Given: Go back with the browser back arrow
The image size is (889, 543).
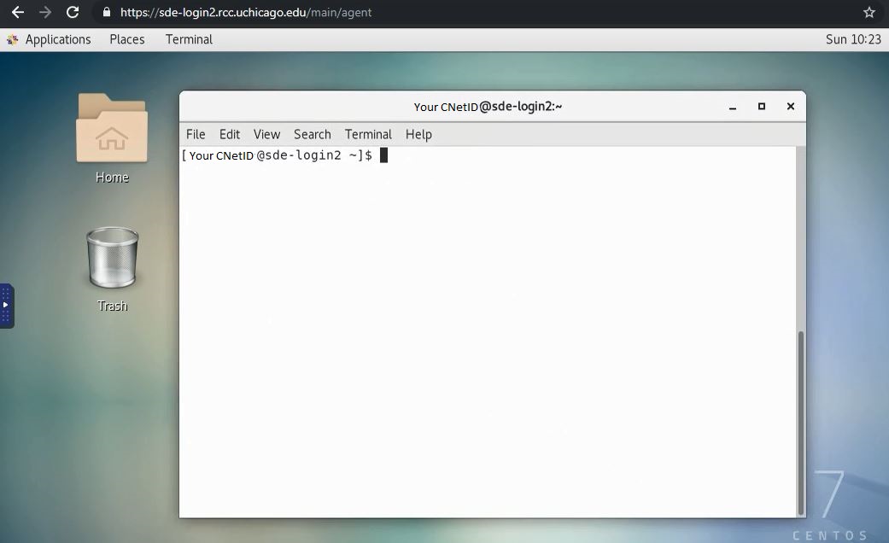Looking at the screenshot, I should (x=18, y=12).
